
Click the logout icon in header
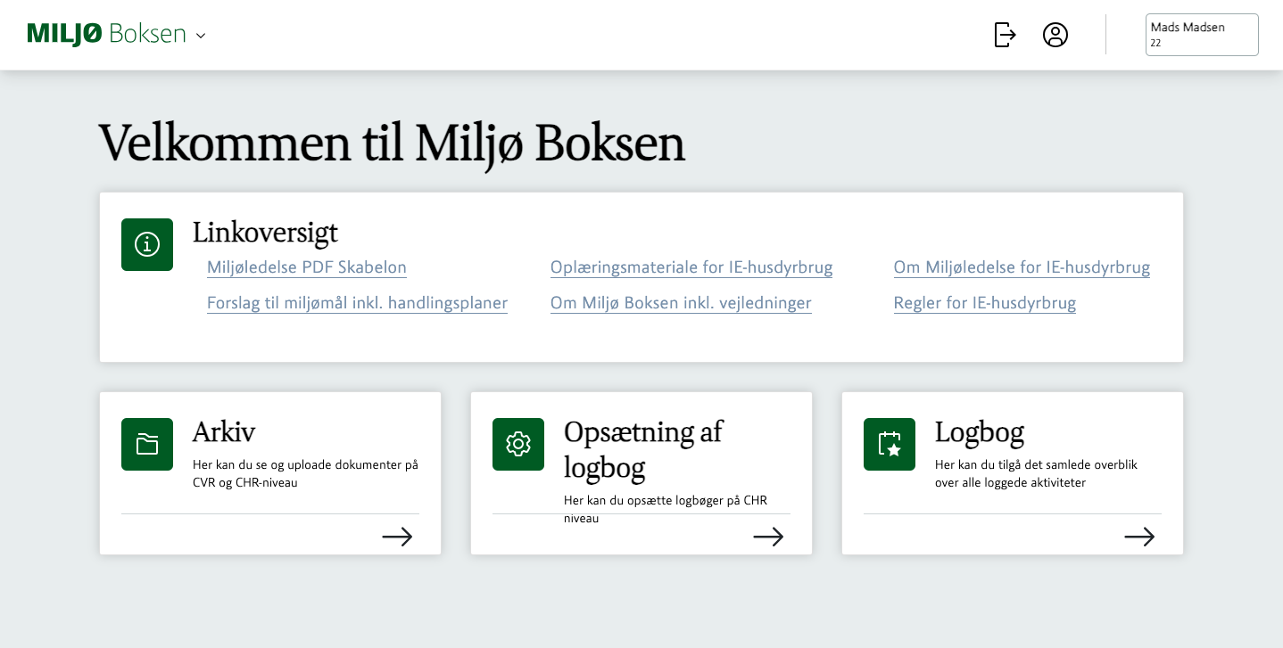click(x=1005, y=35)
